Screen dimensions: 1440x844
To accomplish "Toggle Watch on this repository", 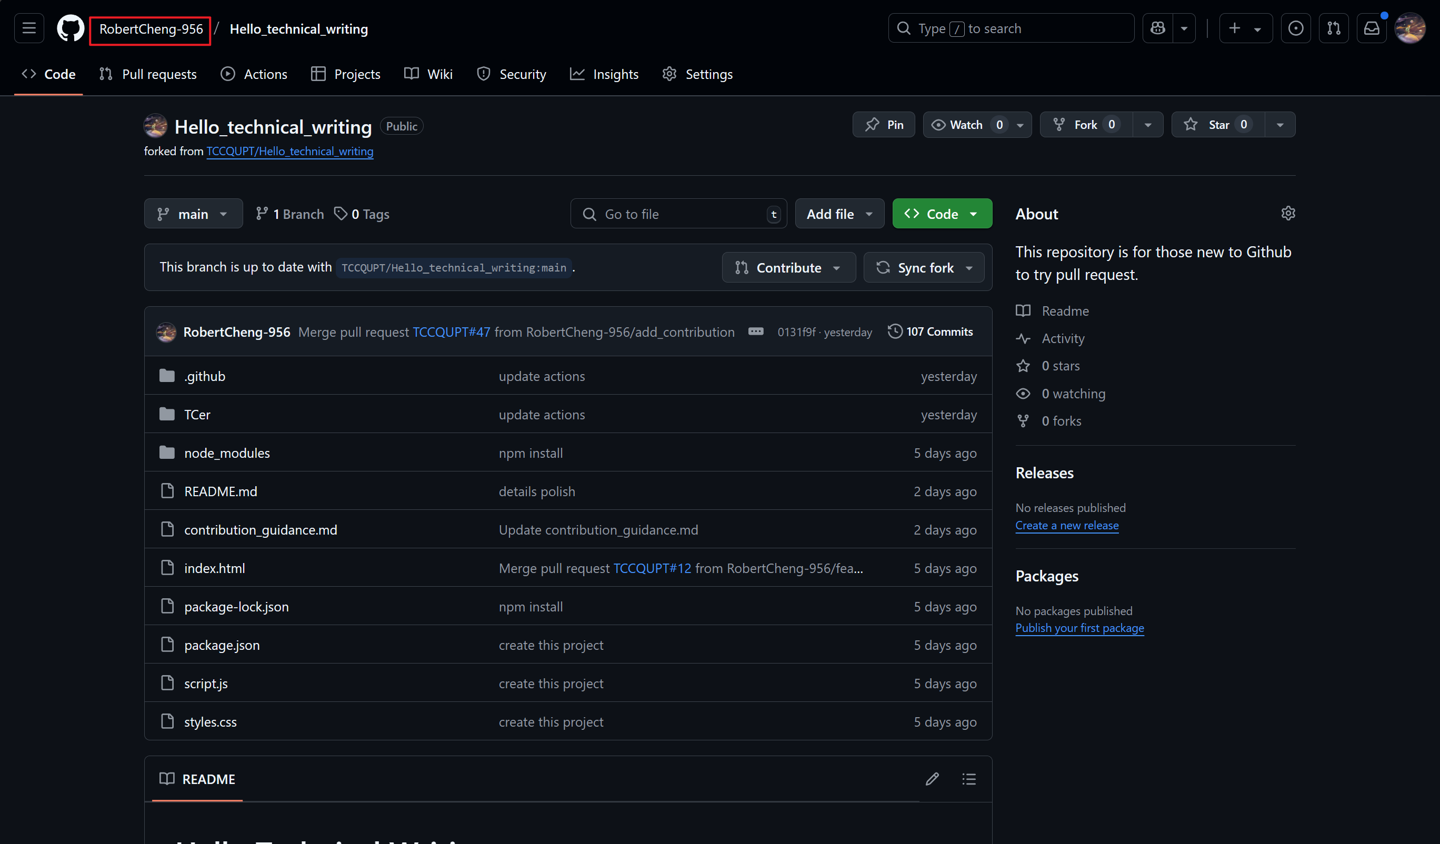I will 966,125.
